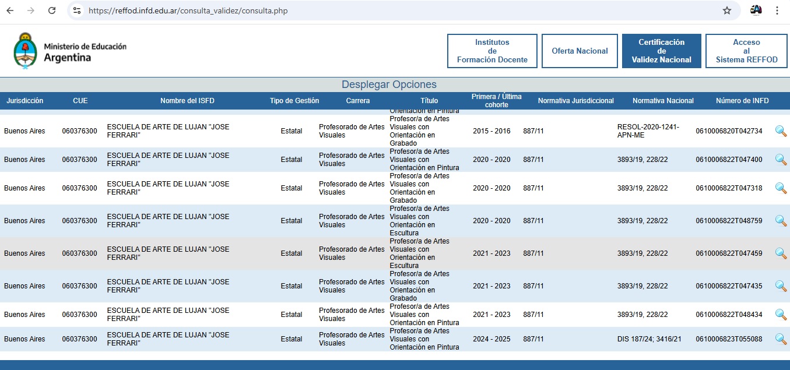Screen dimensions: 790x370
Task: Open the Institutos de Formación Docente tab
Action: 492,51
